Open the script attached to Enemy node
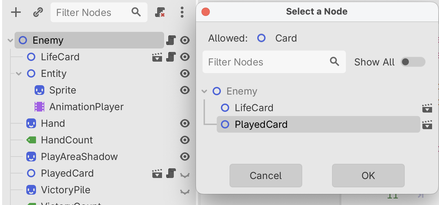The image size is (439, 205). pos(171,40)
